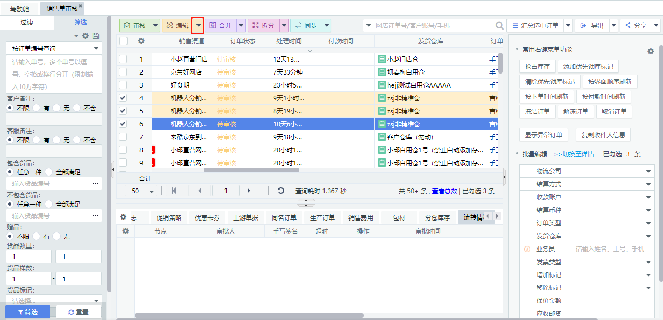Open right-click menu functions settings gear
663x320 pixels.
651,51
